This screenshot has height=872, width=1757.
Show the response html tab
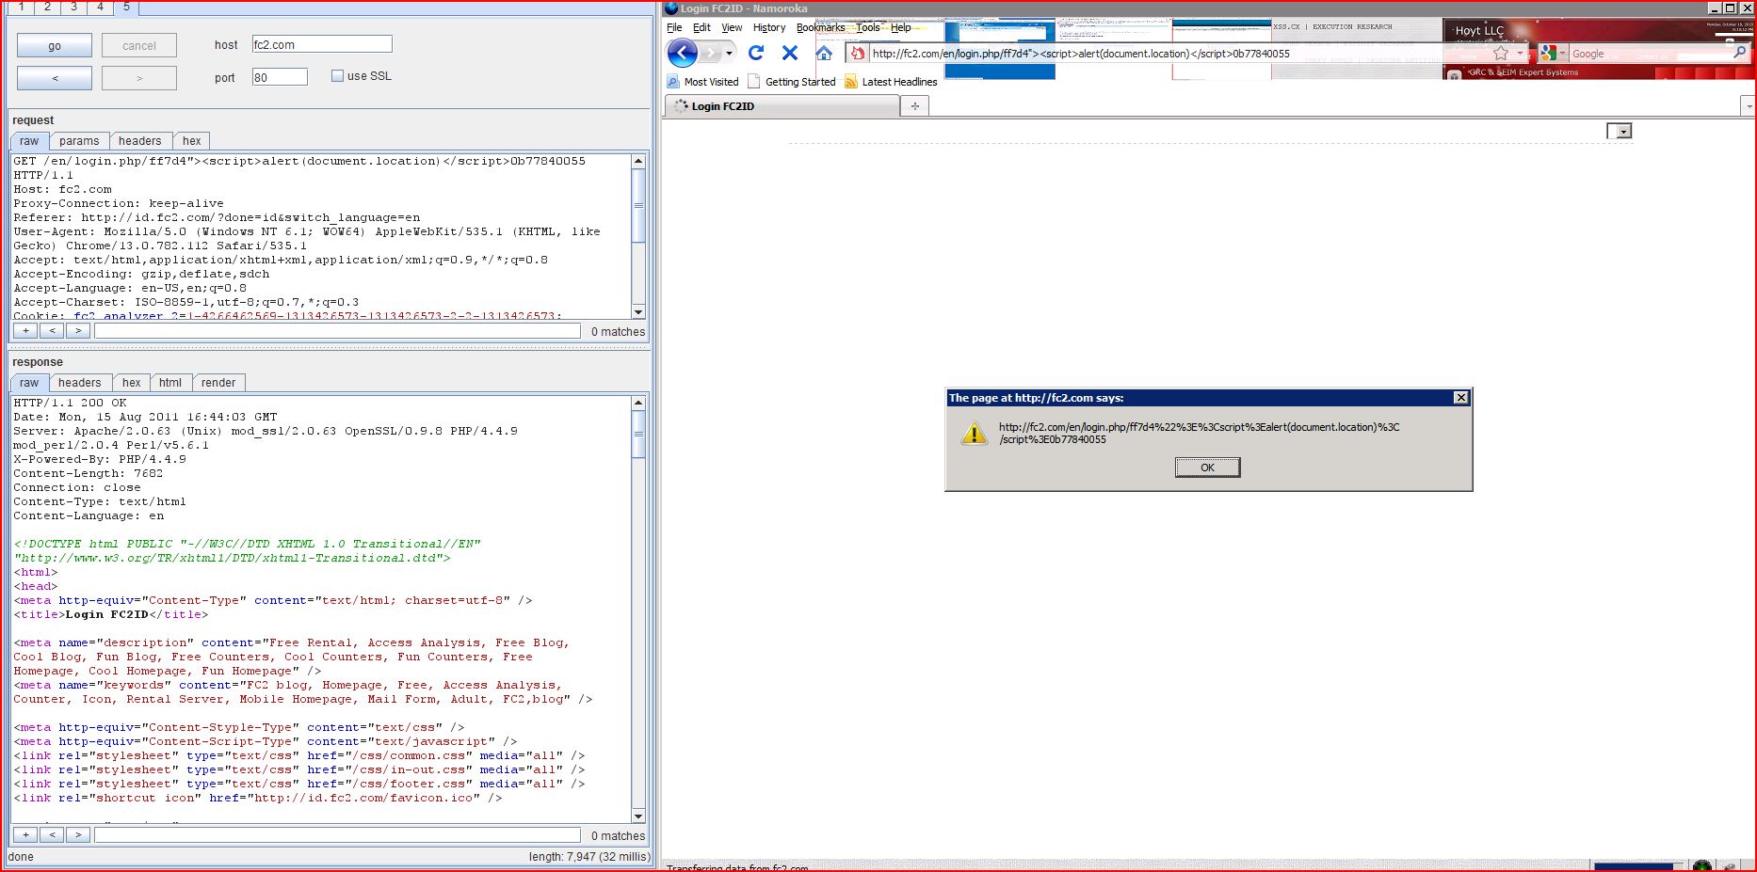170,383
